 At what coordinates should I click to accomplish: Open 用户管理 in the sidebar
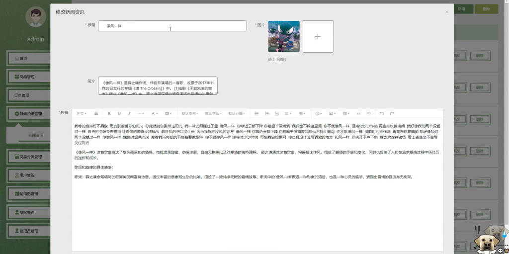pyautogui.click(x=28, y=175)
